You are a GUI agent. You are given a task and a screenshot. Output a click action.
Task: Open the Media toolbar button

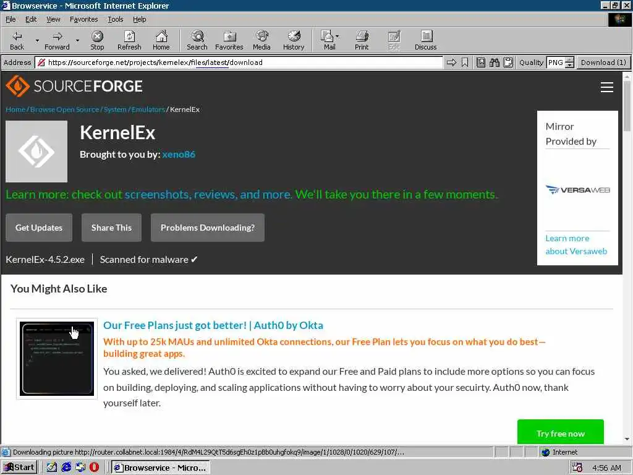coord(261,40)
